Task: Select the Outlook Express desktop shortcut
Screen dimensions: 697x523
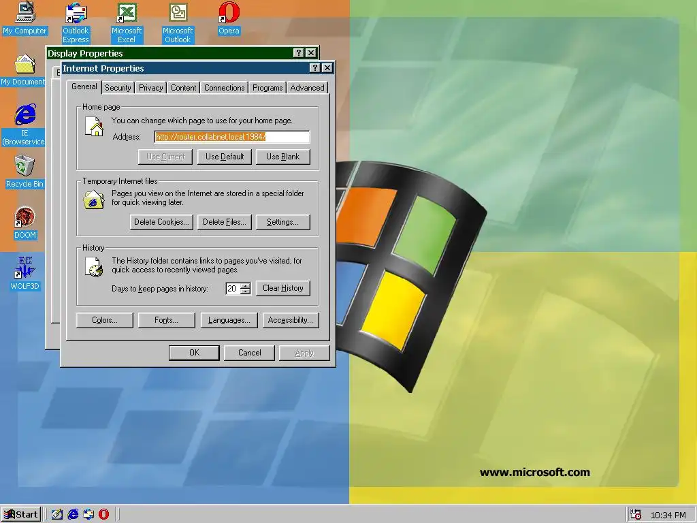Action: coord(76,22)
